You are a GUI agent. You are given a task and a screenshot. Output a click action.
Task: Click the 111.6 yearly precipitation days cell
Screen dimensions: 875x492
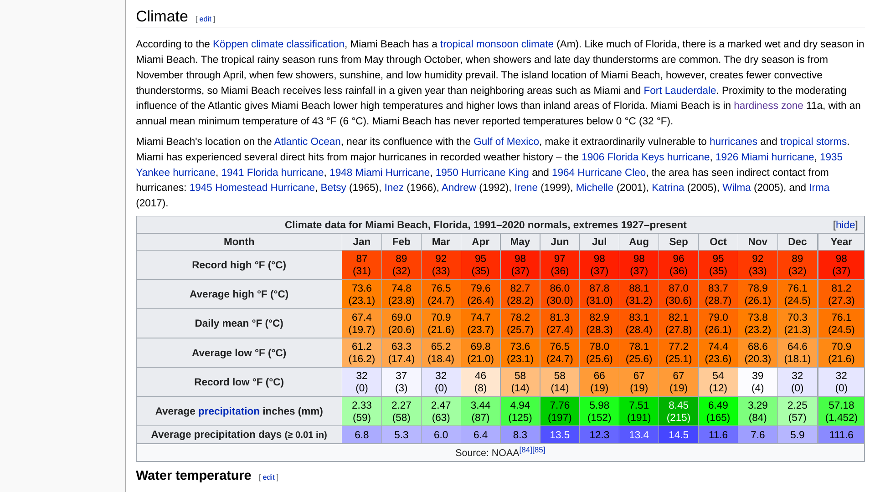pos(841,435)
